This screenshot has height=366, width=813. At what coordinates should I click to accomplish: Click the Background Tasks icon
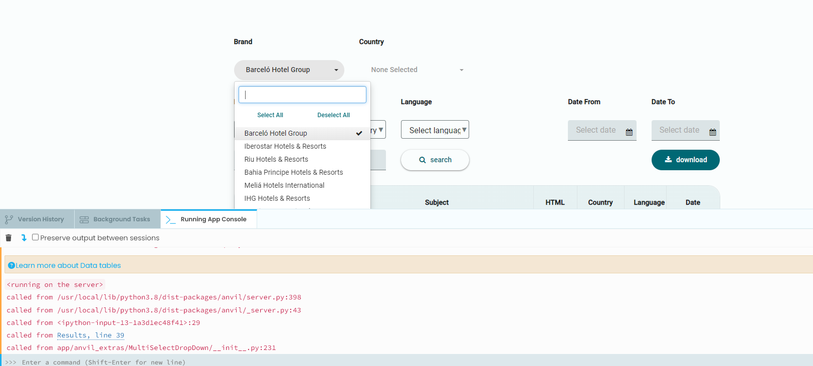click(84, 219)
